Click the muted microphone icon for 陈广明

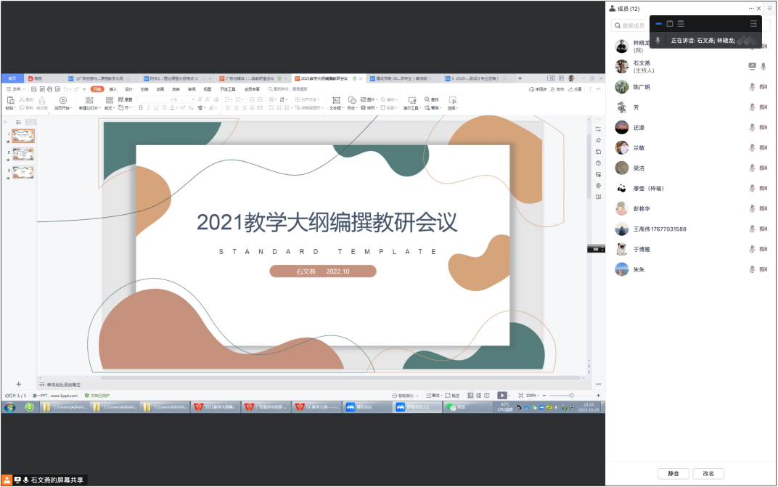click(752, 87)
